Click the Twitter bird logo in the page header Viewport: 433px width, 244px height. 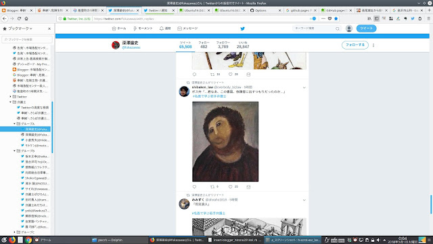(x=242, y=28)
